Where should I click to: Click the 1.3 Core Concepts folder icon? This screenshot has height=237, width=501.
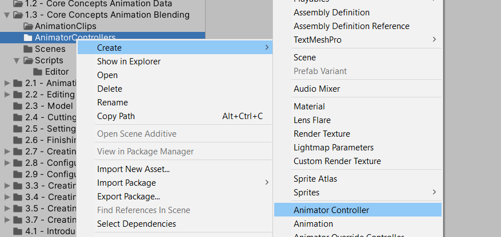18,14
